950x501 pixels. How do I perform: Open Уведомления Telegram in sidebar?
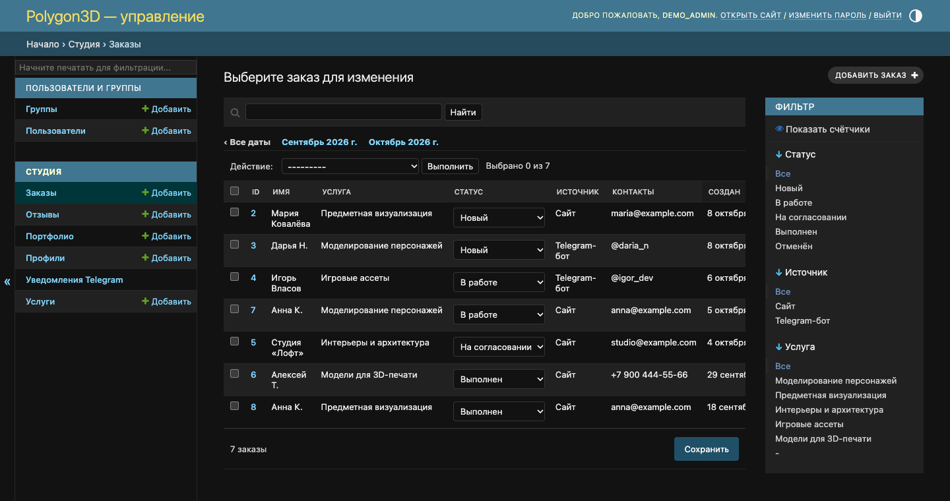[75, 280]
